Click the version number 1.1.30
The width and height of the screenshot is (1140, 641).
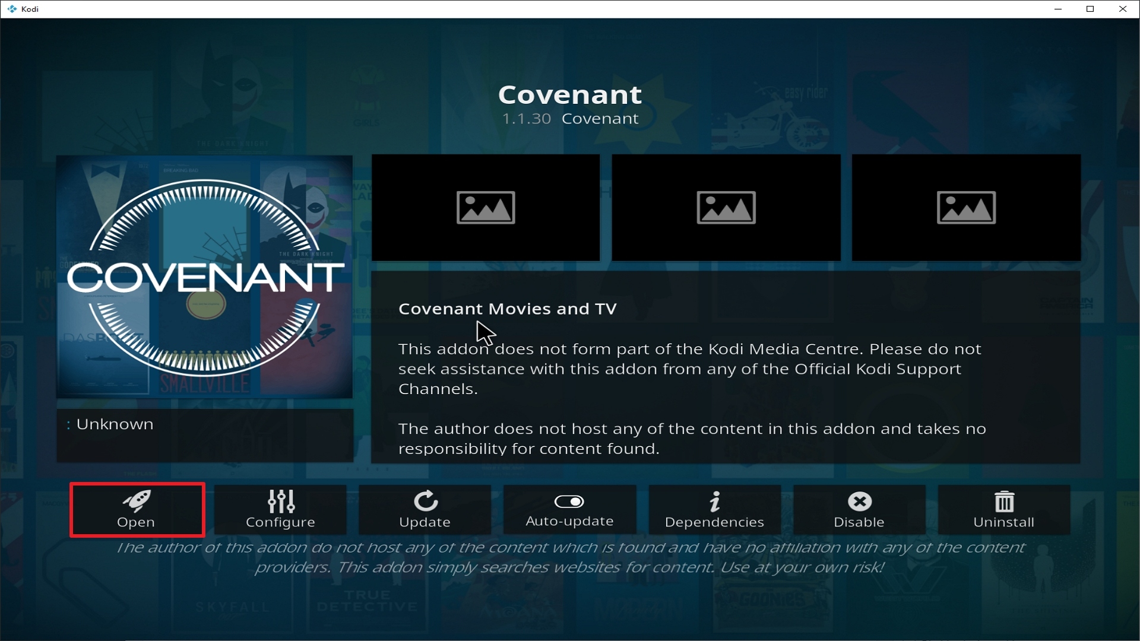pos(527,119)
